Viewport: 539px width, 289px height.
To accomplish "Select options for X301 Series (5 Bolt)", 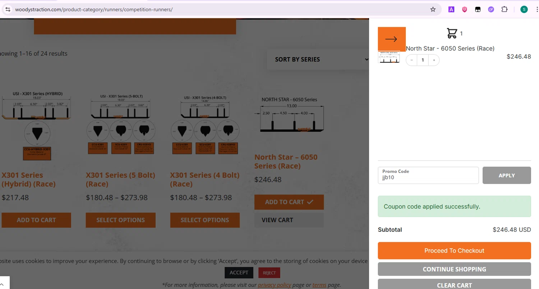I will pos(121,220).
